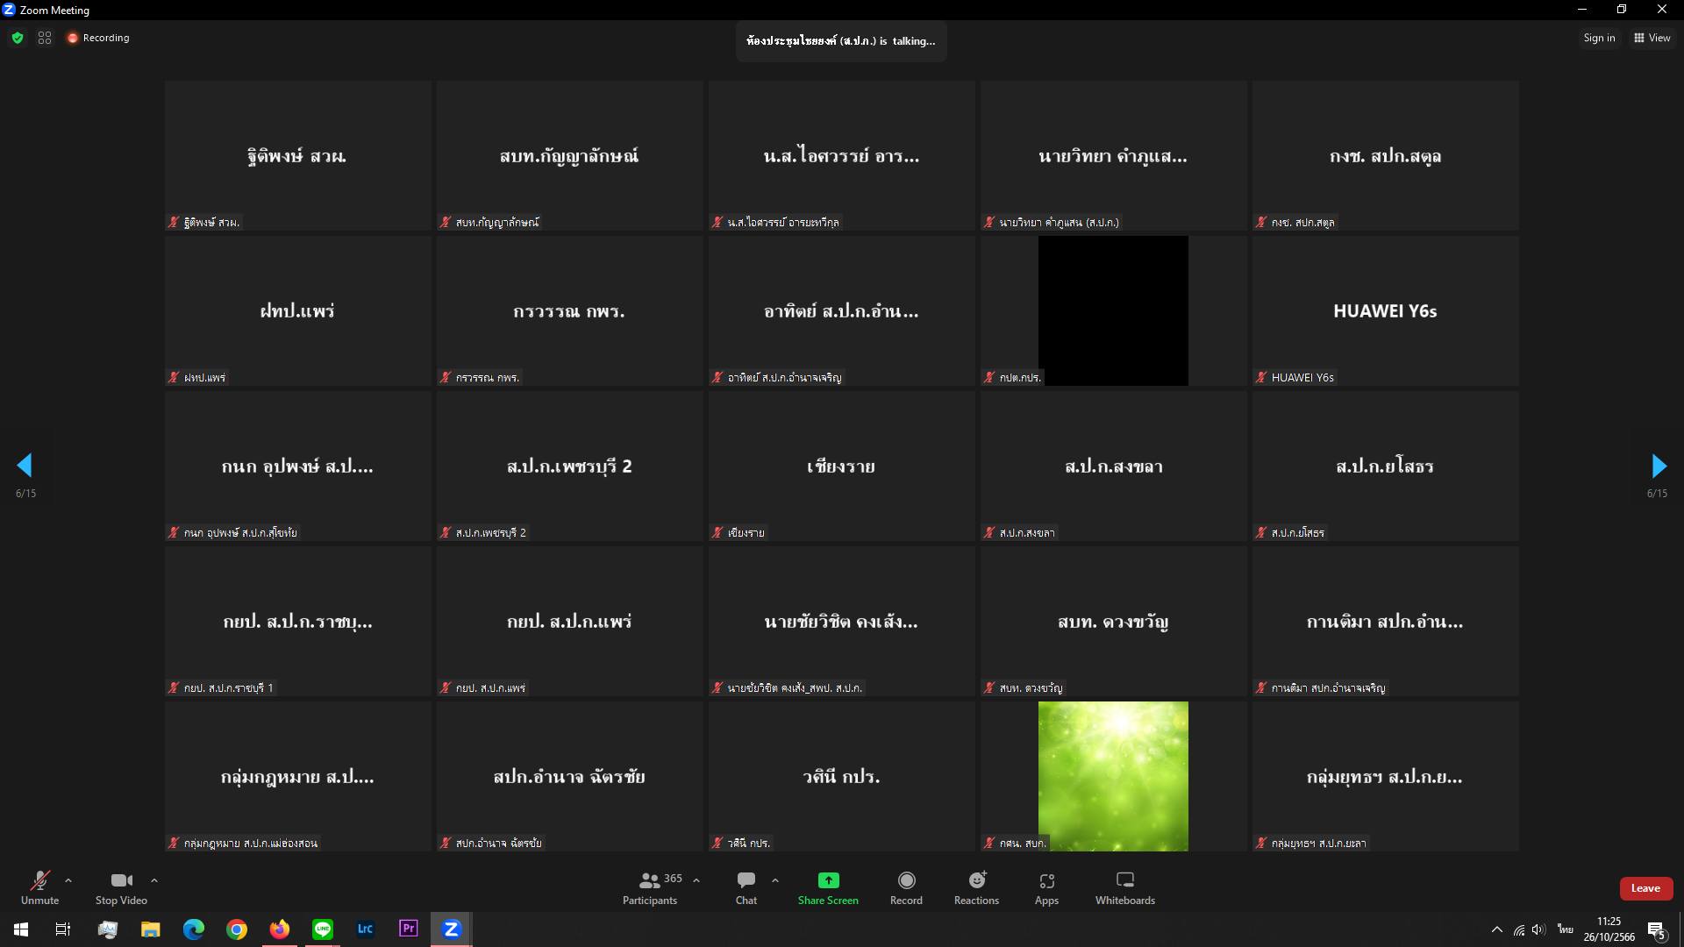The height and width of the screenshot is (947, 1684).
Task: Select the green background participant tile
Action: 1113,776
